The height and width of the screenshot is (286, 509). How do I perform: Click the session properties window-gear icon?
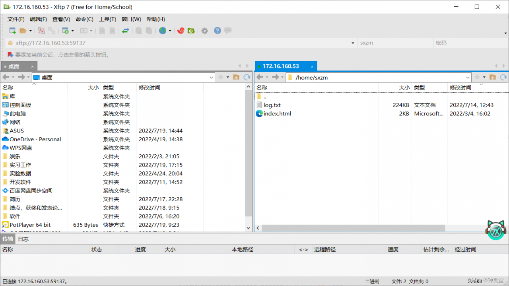pos(65,31)
